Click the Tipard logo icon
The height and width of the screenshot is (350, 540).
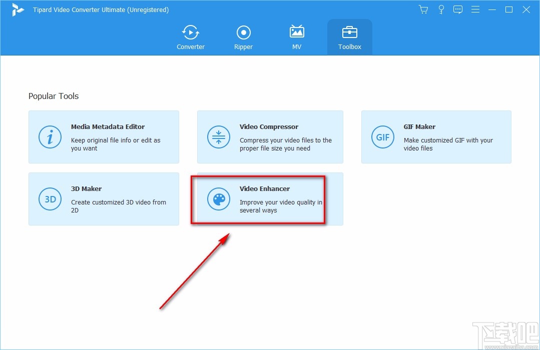click(17, 9)
